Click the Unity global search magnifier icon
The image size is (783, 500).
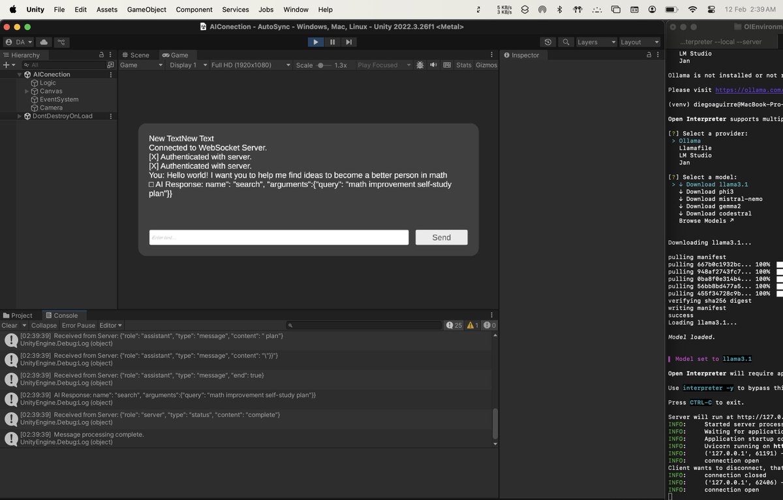566,42
